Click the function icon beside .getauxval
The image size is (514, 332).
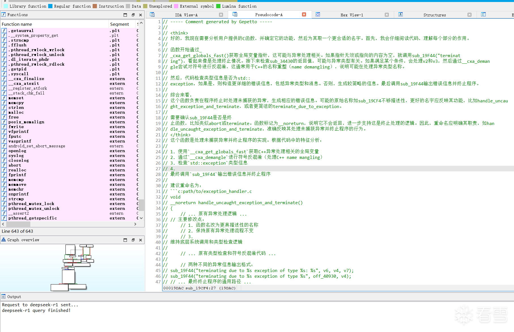tap(4, 31)
